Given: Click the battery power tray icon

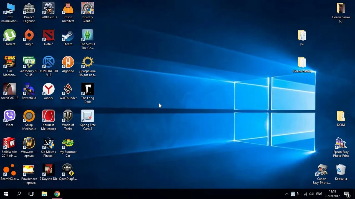Looking at the screenshot, I should (x=299, y=194).
